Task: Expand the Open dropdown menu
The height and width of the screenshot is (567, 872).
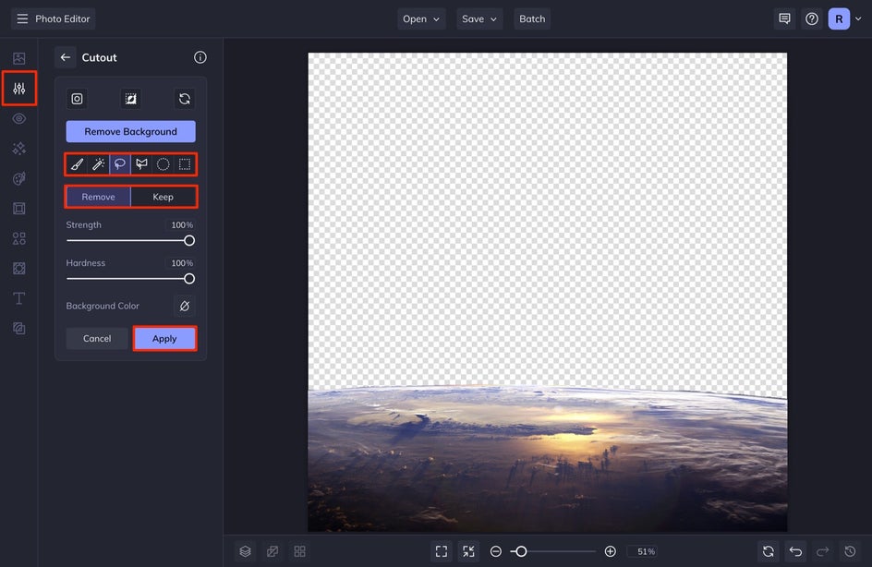Action: click(421, 18)
